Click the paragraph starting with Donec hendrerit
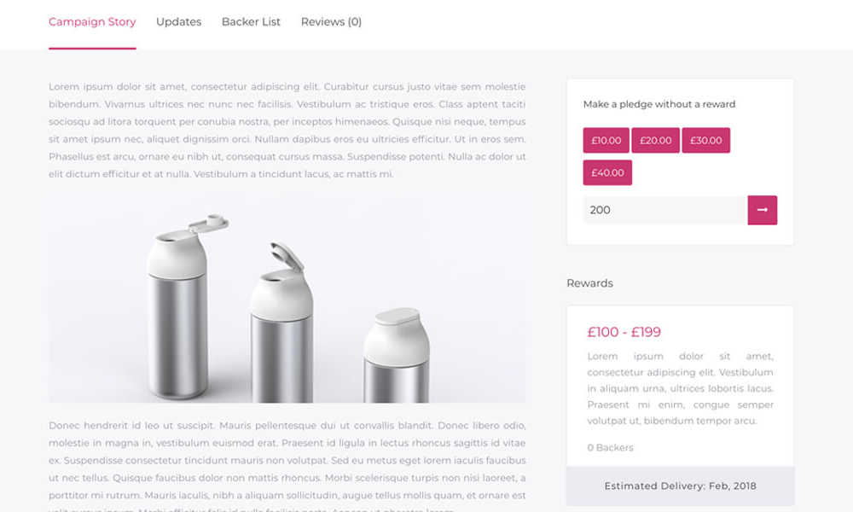 287,465
